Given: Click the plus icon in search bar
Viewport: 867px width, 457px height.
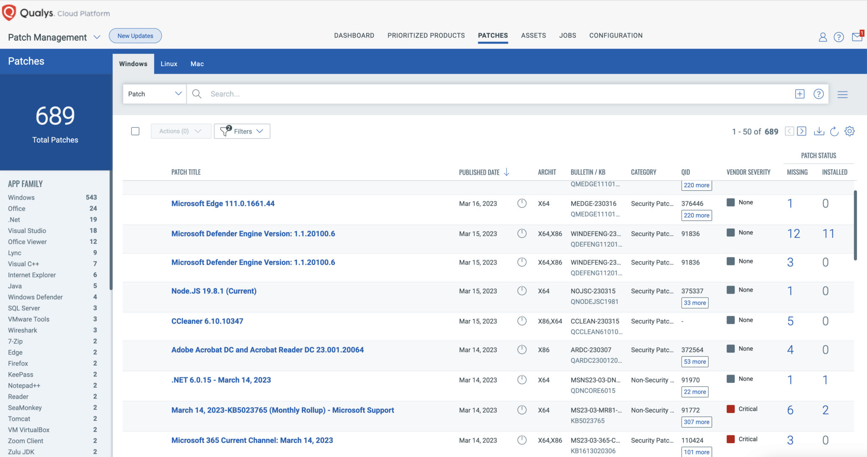Looking at the screenshot, I should 800,94.
